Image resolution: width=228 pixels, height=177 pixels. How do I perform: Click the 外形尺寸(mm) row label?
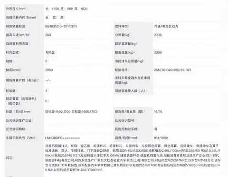(17, 9)
